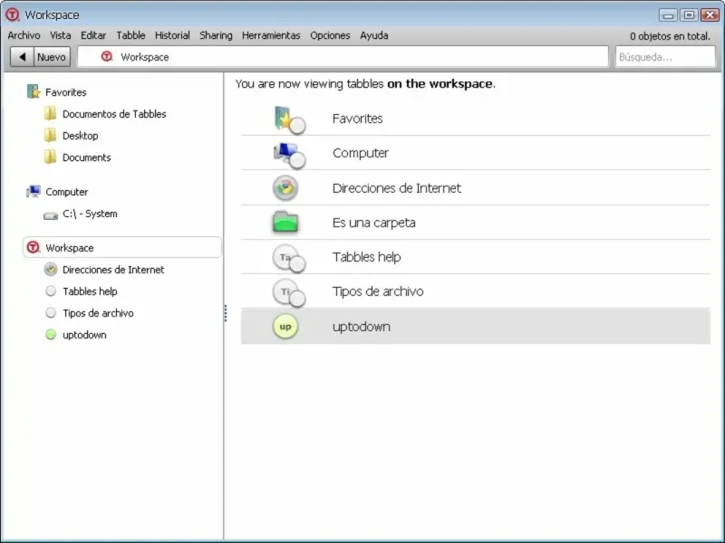Select Desktop in the sidebar
Image resolution: width=725 pixels, height=543 pixels.
tap(81, 136)
